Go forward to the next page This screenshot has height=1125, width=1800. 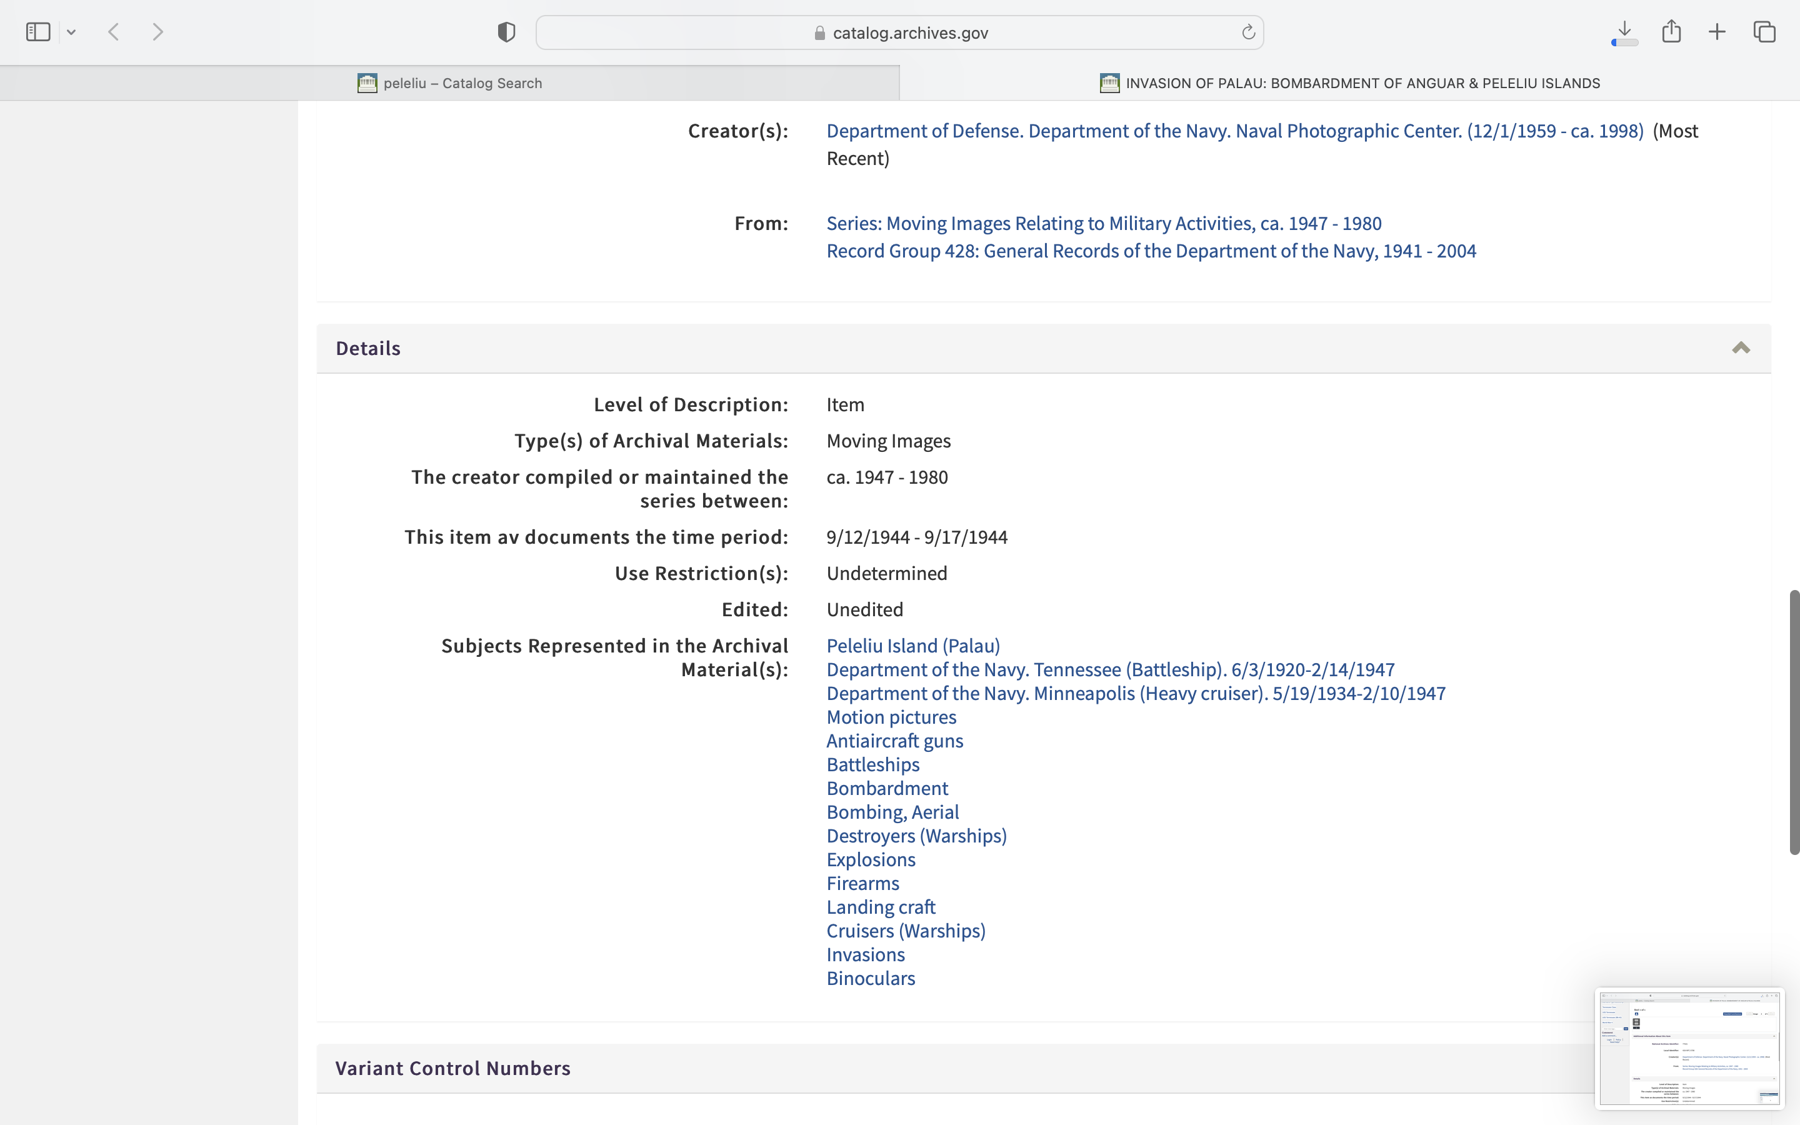pyautogui.click(x=157, y=32)
